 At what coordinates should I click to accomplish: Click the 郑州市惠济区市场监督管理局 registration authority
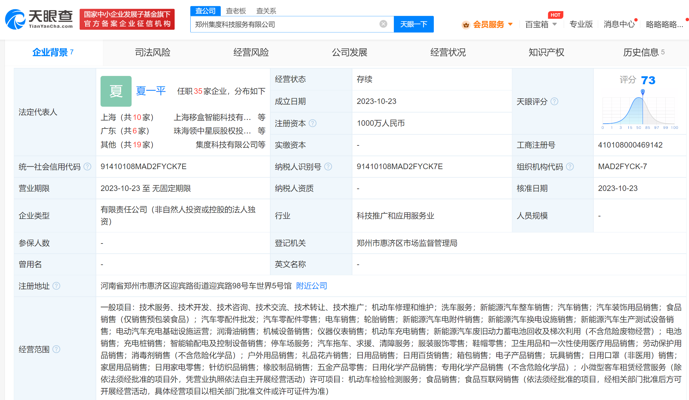coord(407,243)
